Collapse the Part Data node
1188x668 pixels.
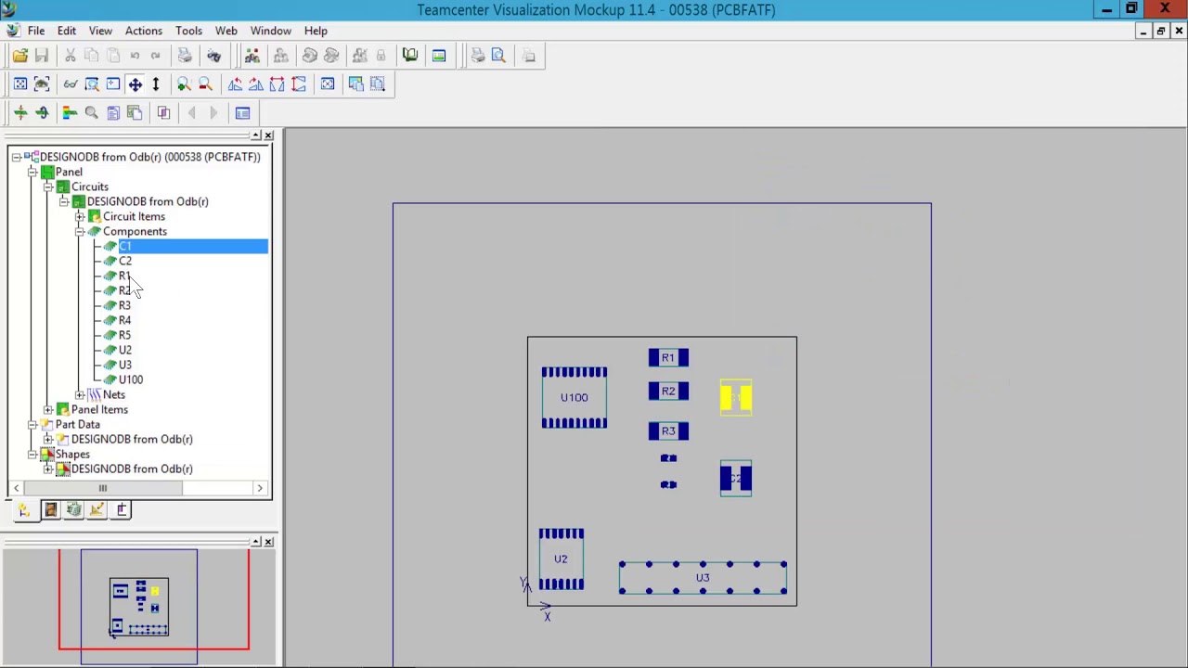tap(32, 424)
